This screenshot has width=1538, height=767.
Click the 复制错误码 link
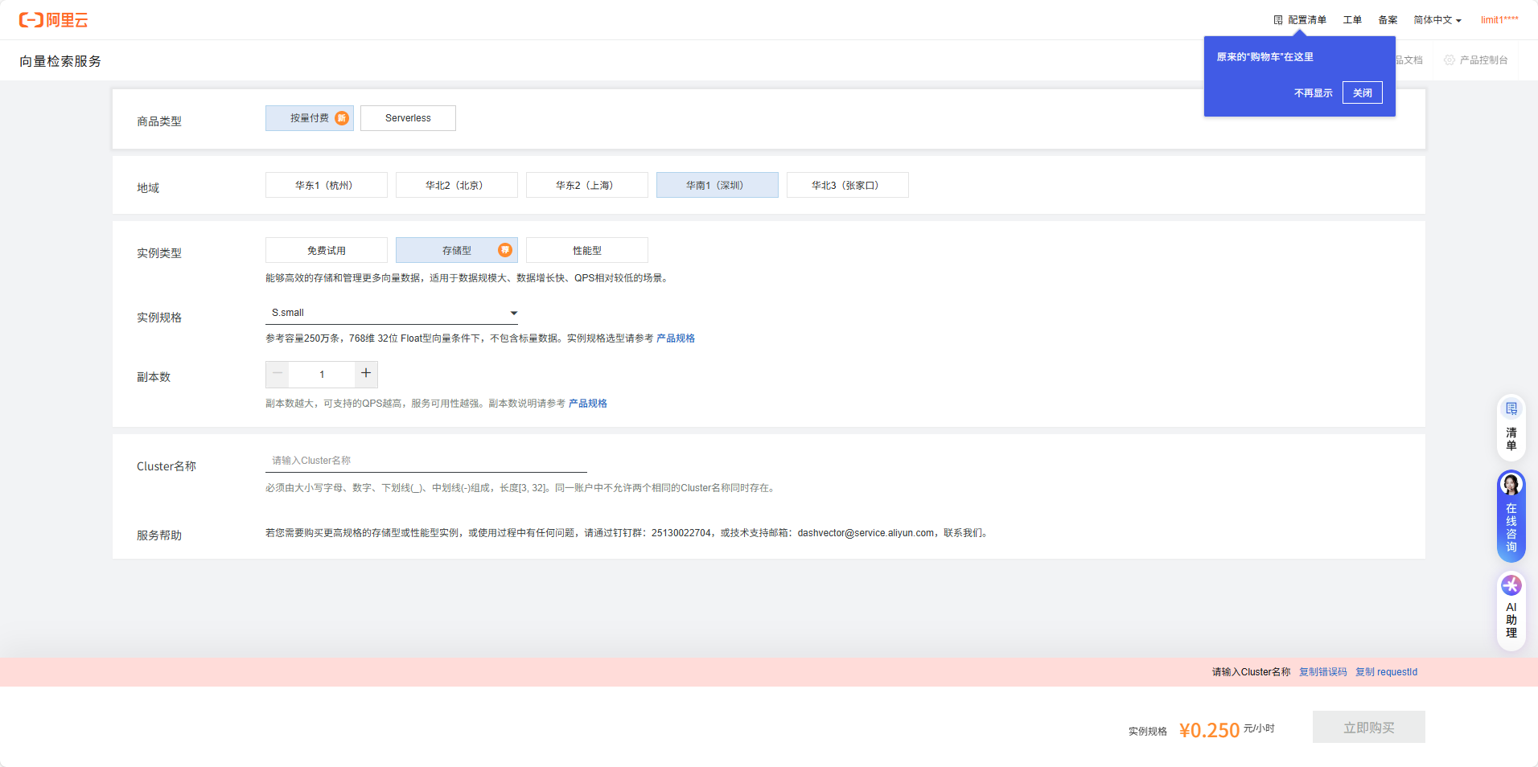(x=1322, y=672)
